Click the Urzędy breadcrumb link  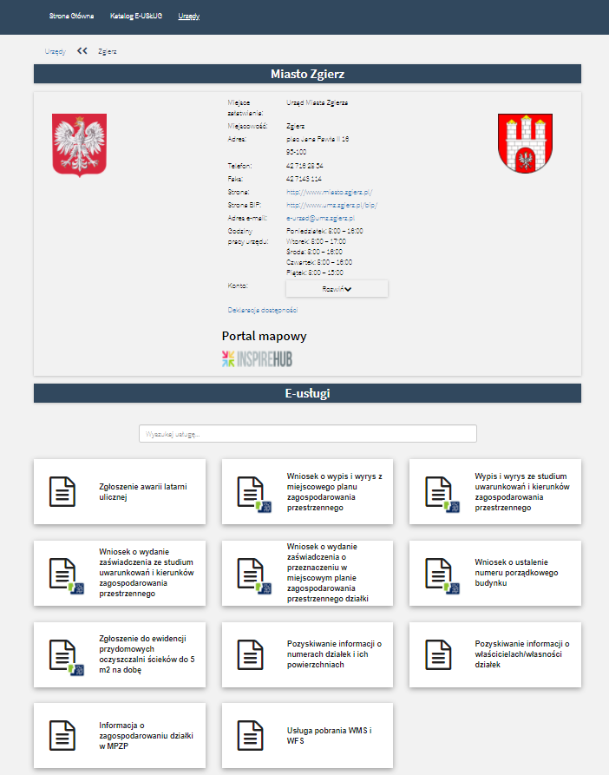tap(55, 51)
